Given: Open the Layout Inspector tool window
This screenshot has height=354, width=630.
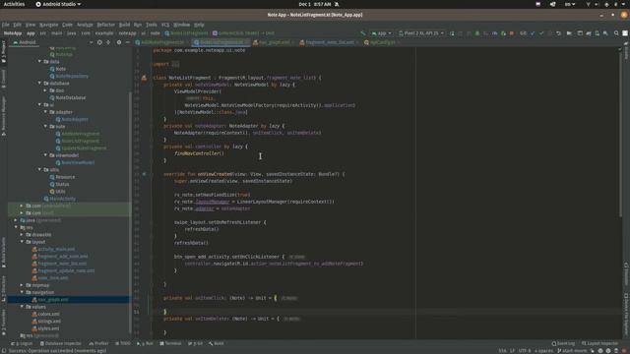Looking at the screenshot, I should 600,344.
